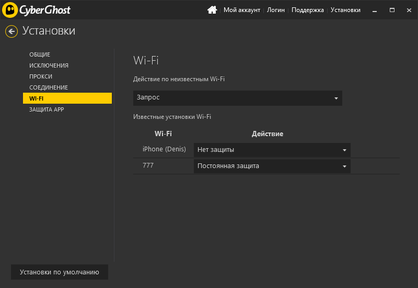Click the iPhone (Denis) network name
The height and width of the screenshot is (288, 418).
[164, 149]
